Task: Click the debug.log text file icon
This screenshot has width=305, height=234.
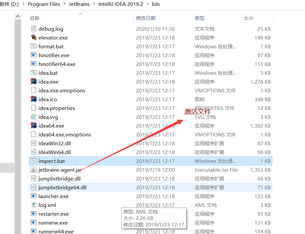Action: click(34, 28)
